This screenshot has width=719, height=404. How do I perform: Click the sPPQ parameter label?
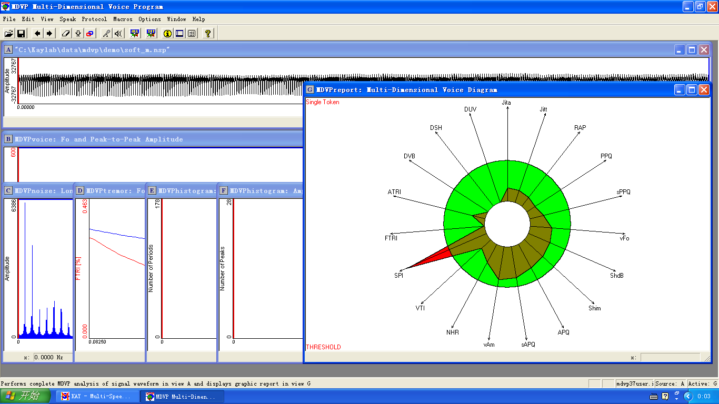pyautogui.click(x=623, y=192)
